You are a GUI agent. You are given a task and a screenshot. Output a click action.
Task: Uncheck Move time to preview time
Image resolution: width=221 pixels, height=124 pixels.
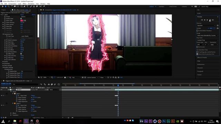point(197,54)
